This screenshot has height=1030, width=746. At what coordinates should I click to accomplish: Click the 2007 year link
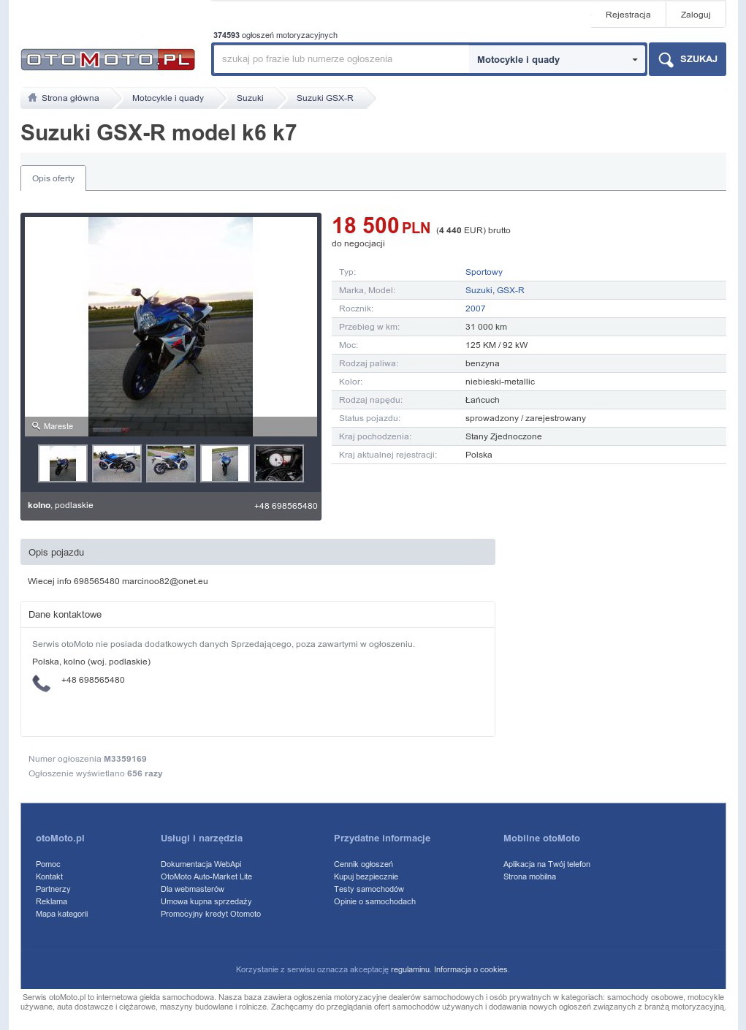click(x=475, y=308)
